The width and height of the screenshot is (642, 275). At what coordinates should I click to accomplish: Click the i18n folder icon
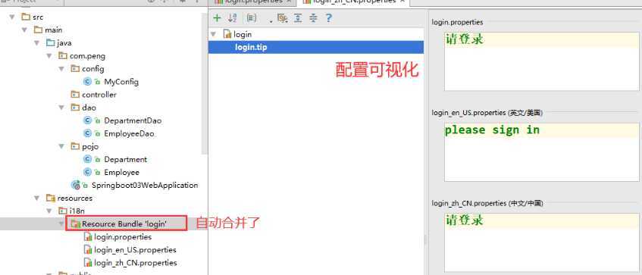coord(63,211)
